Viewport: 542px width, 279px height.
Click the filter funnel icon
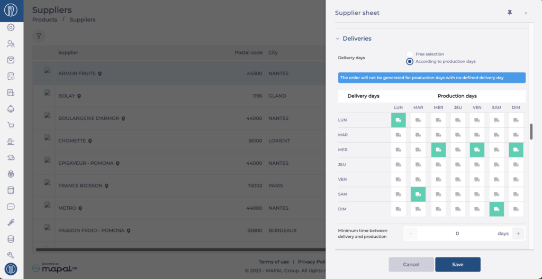(39, 36)
